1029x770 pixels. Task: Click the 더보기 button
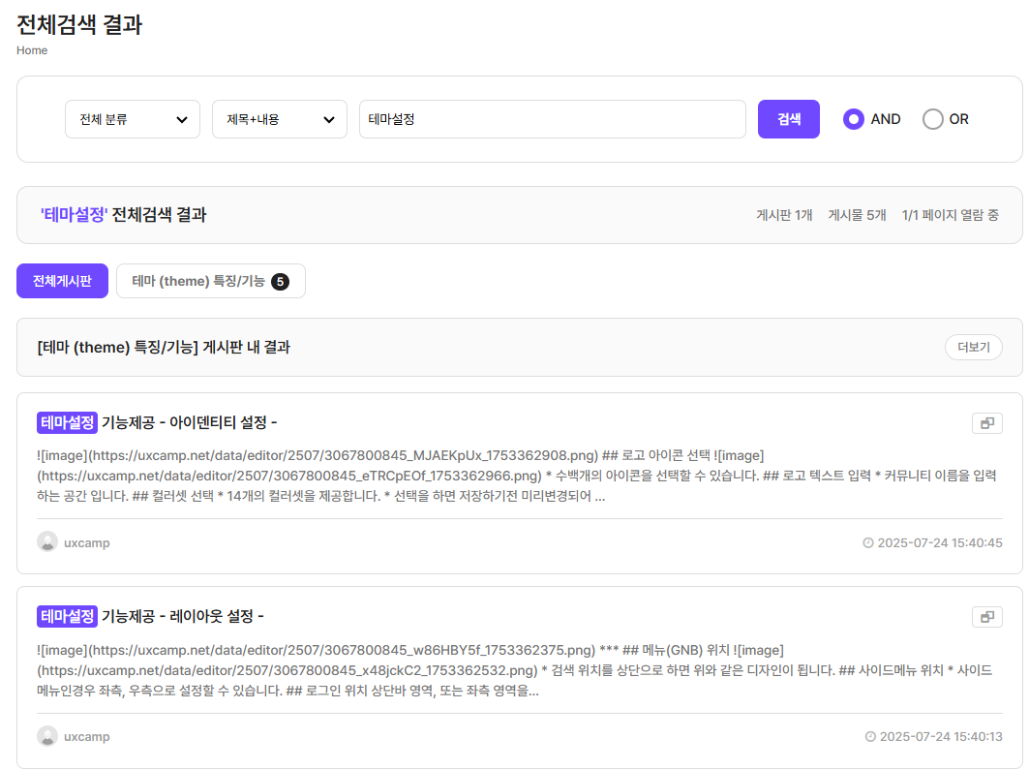[x=973, y=348]
